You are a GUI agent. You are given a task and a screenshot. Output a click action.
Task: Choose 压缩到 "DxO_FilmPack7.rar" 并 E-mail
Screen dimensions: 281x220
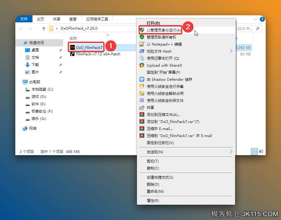point(186,136)
